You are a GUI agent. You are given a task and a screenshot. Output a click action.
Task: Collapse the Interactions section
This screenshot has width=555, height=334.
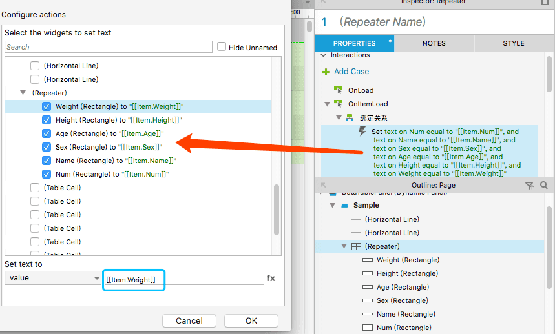pos(323,55)
